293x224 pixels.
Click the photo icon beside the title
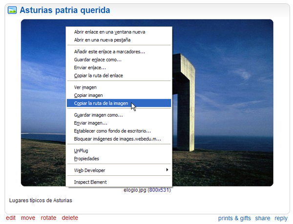click(x=13, y=10)
